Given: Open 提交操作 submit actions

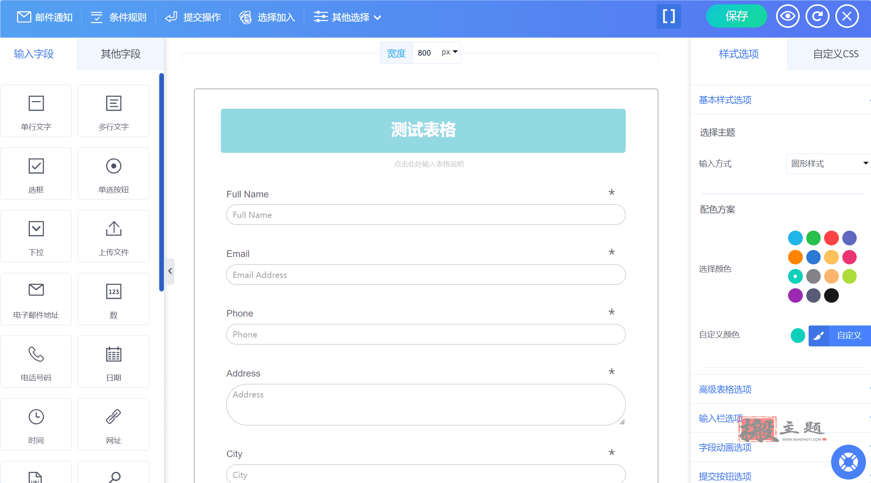Looking at the screenshot, I should [x=193, y=17].
